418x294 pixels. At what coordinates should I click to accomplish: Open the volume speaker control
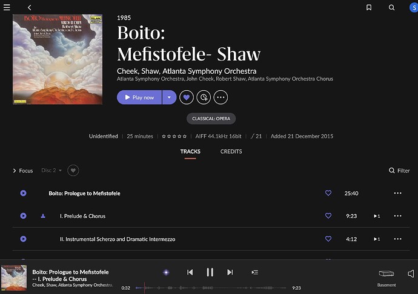pos(411,273)
